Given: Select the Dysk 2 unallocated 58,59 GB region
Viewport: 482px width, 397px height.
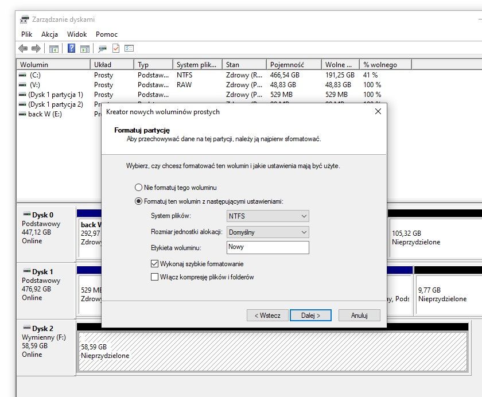Looking at the screenshot, I should coord(273,351).
